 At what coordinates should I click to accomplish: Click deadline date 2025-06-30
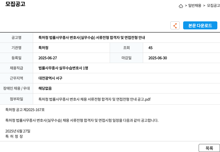point(158,58)
